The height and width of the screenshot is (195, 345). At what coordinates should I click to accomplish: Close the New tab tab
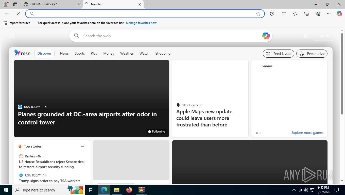coord(140,4)
